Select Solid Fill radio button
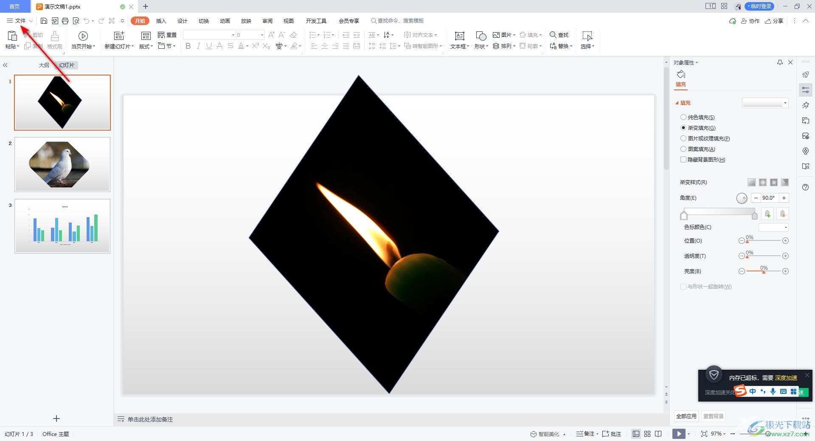The image size is (815, 441). [x=683, y=117]
